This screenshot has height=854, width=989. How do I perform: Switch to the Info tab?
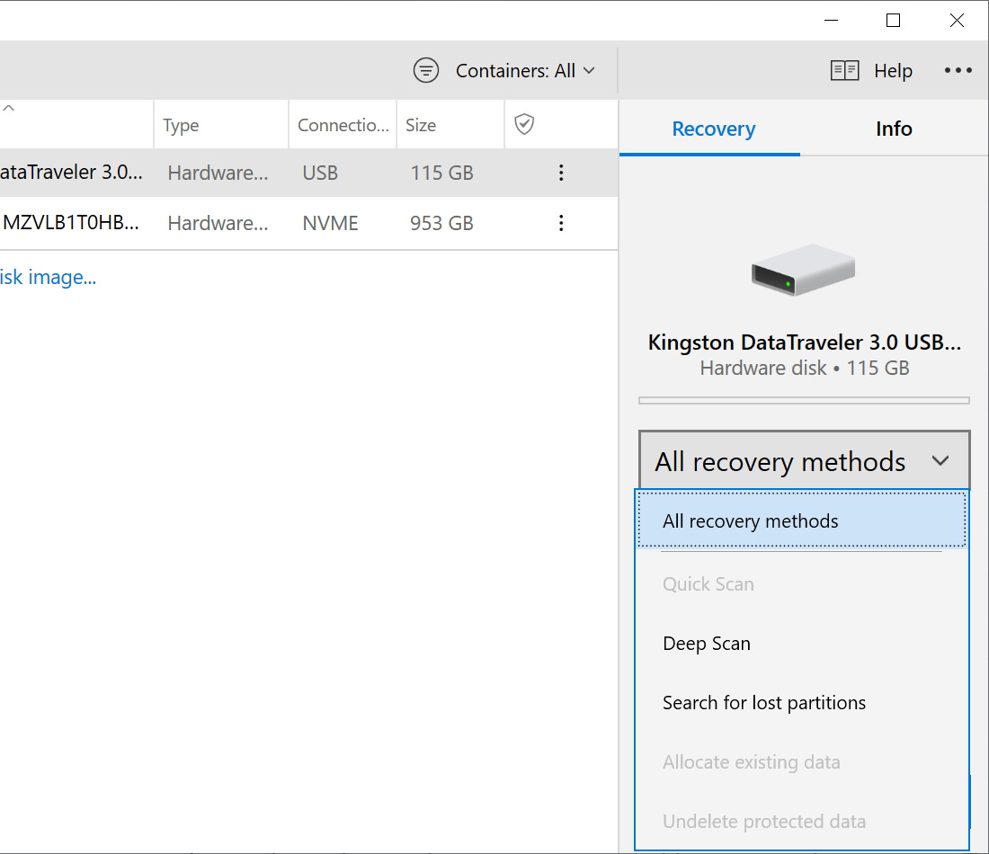pos(894,129)
